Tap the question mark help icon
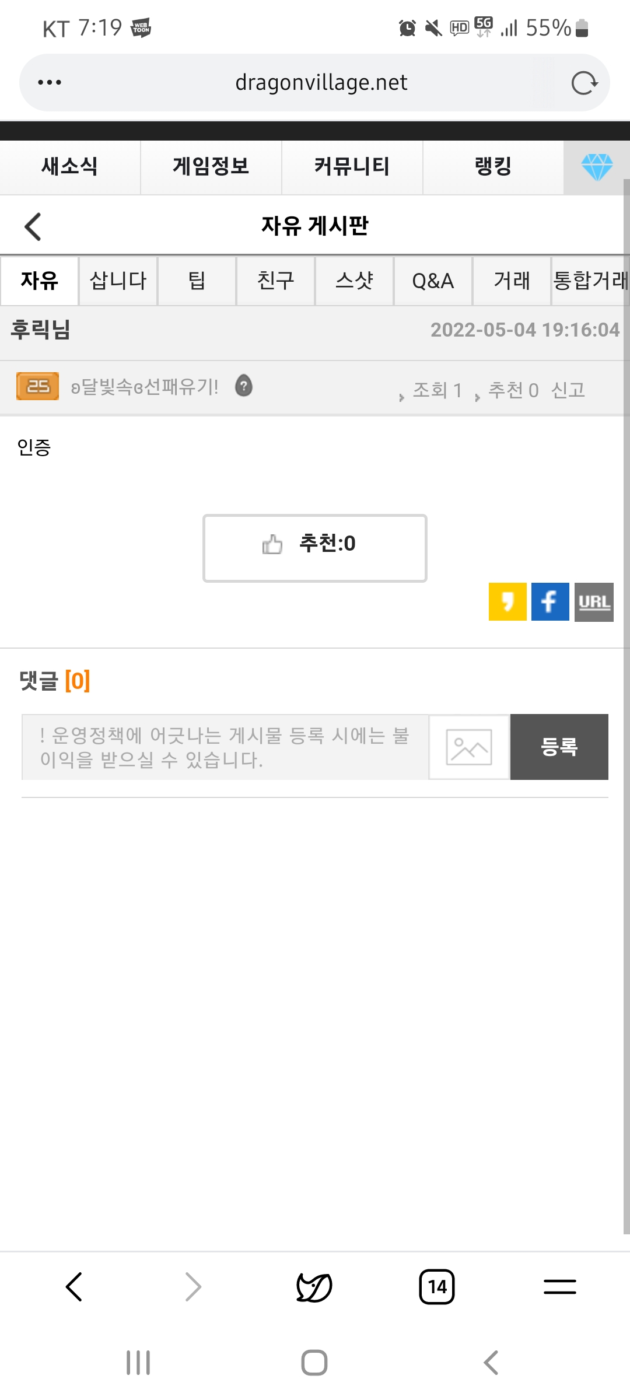This screenshot has width=630, height=1400. [x=244, y=386]
